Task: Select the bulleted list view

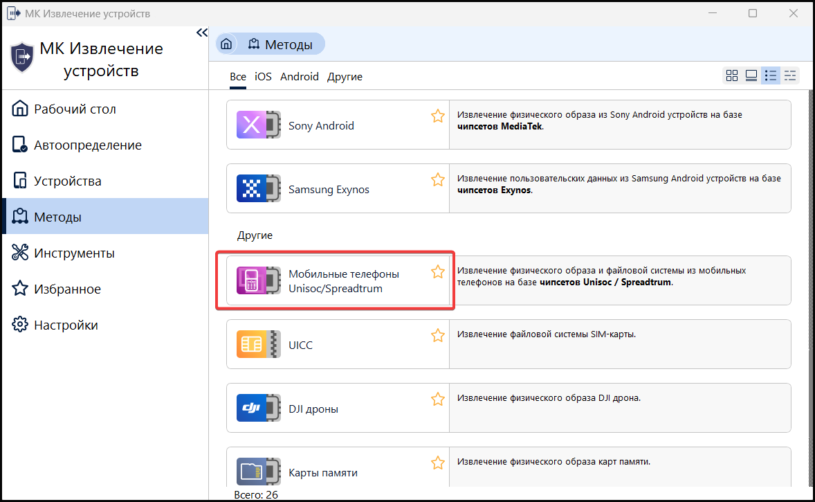Action: point(770,75)
